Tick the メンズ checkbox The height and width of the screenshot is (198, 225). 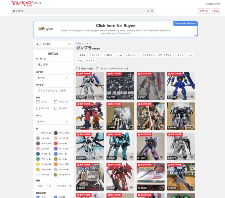pos(38,102)
